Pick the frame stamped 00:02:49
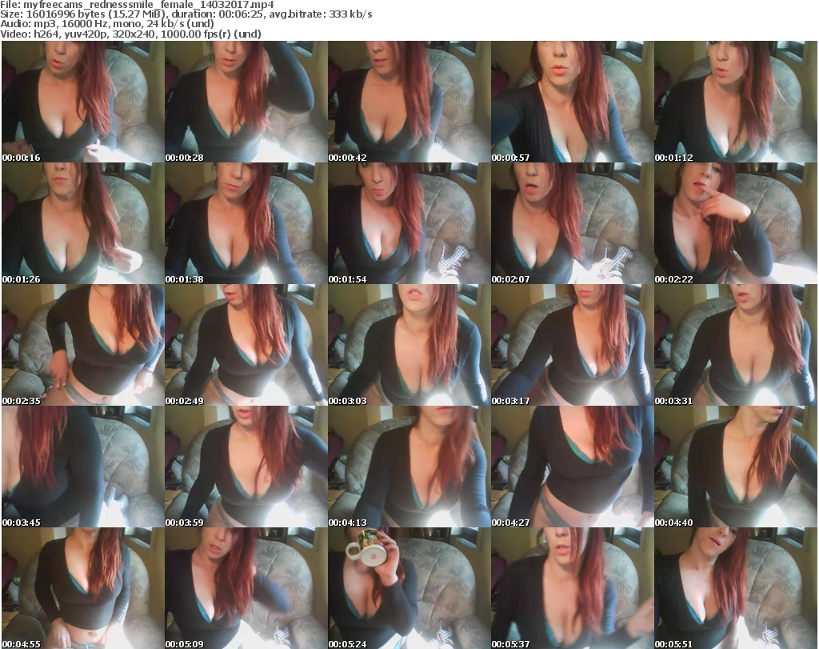Image resolution: width=819 pixels, height=649 pixels. tap(246, 346)
